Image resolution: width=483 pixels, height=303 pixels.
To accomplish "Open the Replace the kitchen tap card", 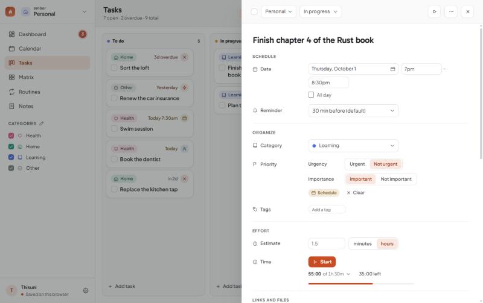I will point(150,184).
